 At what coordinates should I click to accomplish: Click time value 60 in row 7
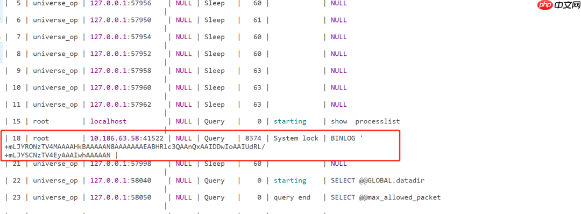[258, 37]
